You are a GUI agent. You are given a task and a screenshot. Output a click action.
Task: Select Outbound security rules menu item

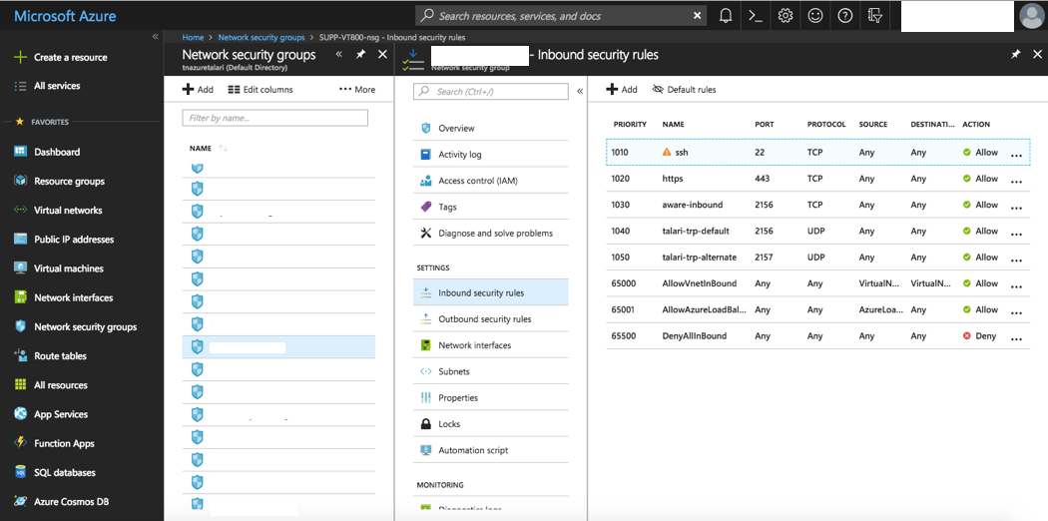tap(484, 319)
